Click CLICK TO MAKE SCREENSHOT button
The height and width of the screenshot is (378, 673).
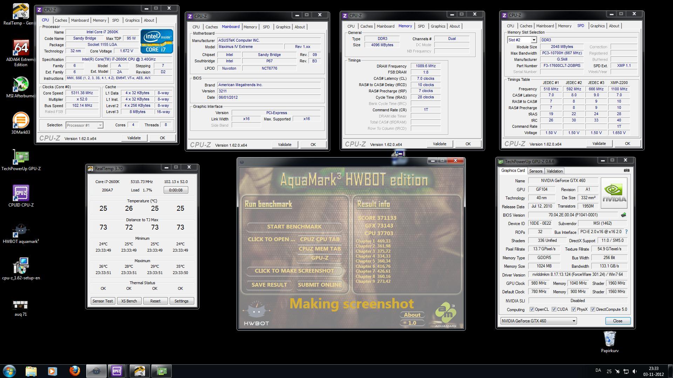click(294, 271)
